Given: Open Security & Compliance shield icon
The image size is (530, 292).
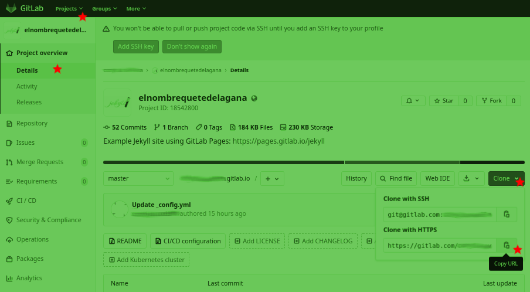Looking at the screenshot, I should [9, 220].
